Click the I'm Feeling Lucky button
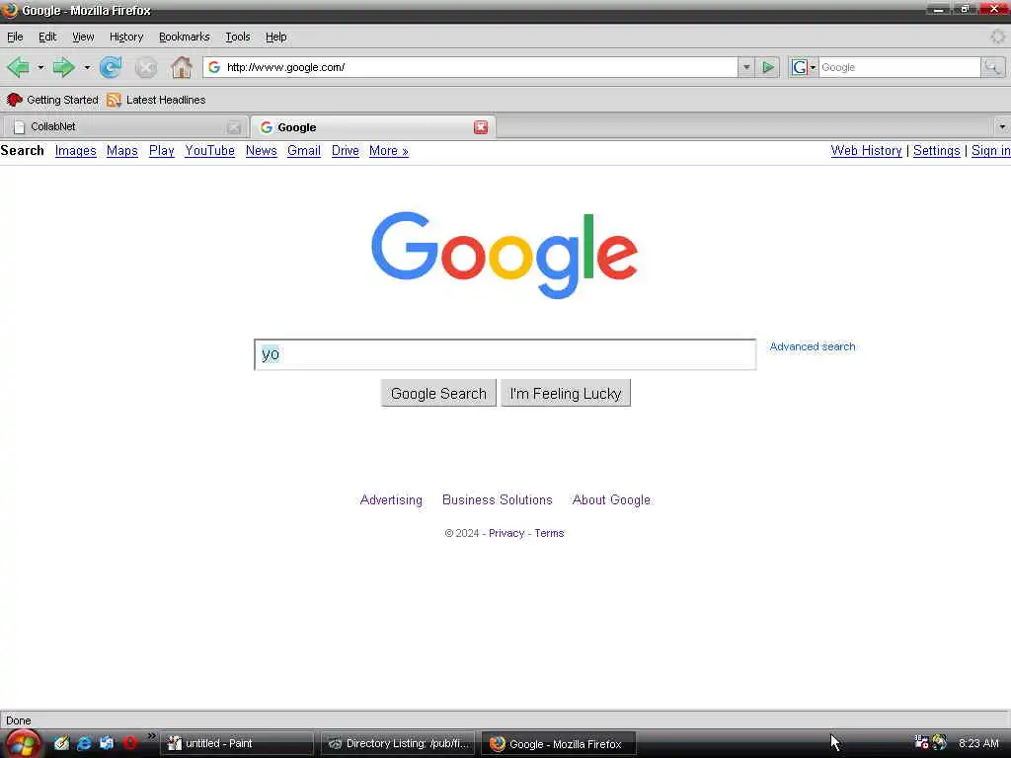The width and height of the screenshot is (1011, 758). (566, 393)
